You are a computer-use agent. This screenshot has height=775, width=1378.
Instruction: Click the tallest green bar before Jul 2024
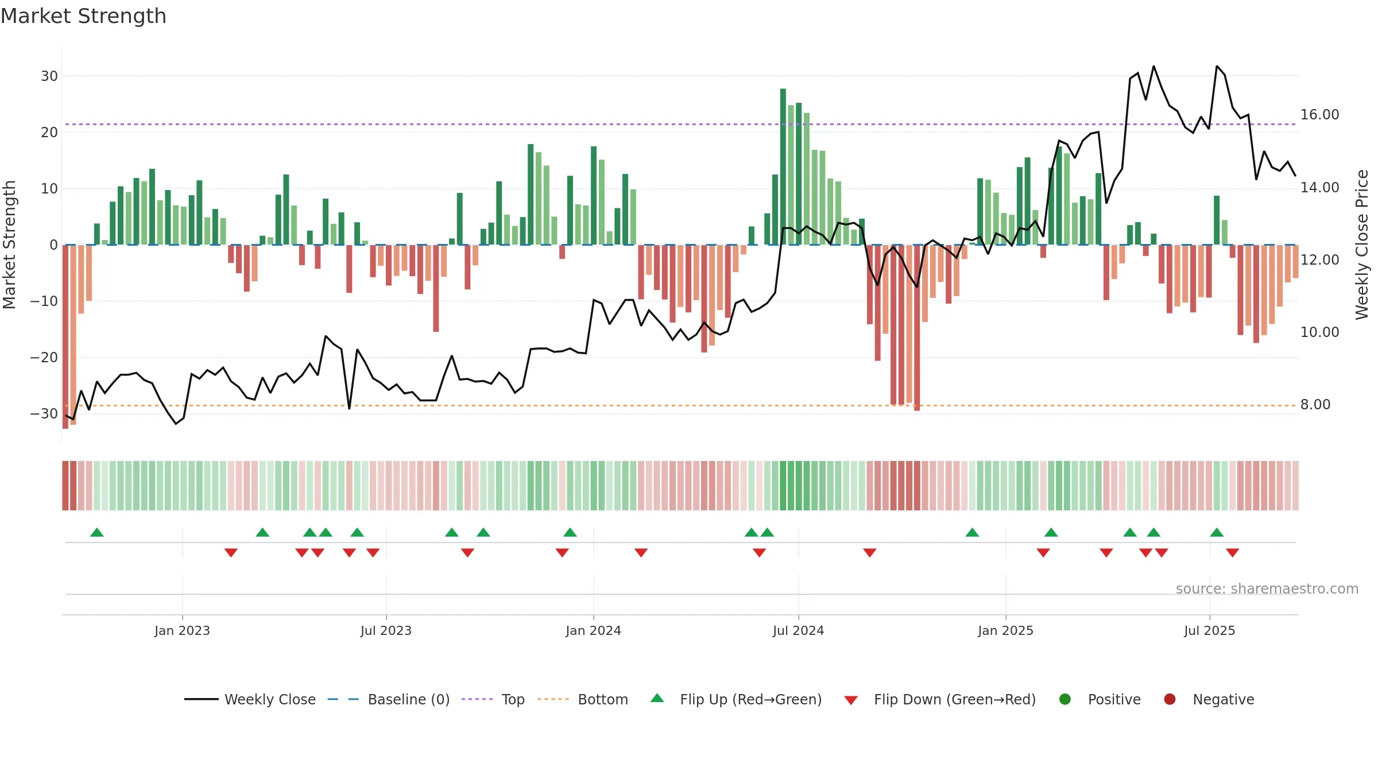[783, 166]
